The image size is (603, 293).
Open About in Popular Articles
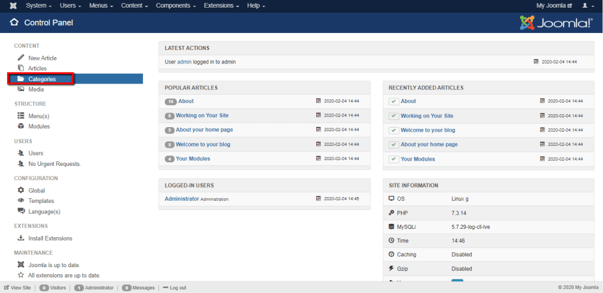[x=186, y=101]
